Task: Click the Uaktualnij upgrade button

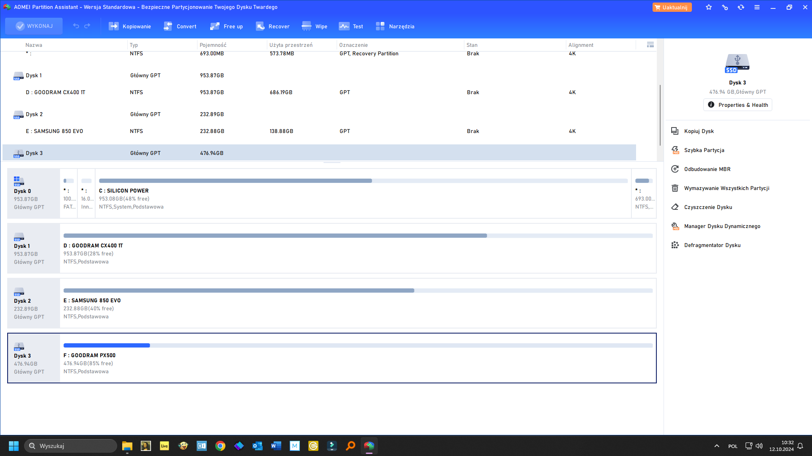Action: (x=672, y=7)
